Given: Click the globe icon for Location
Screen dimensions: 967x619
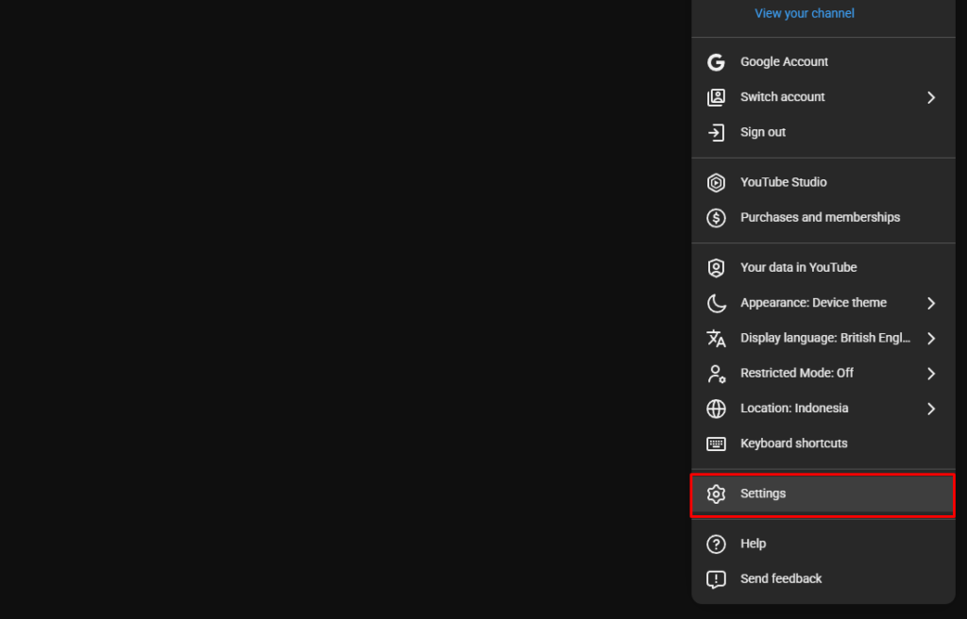Looking at the screenshot, I should click(x=716, y=409).
